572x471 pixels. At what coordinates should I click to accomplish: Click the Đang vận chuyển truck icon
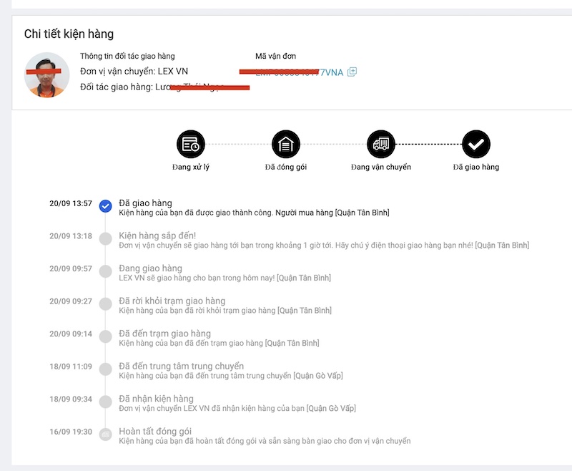click(x=380, y=145)
